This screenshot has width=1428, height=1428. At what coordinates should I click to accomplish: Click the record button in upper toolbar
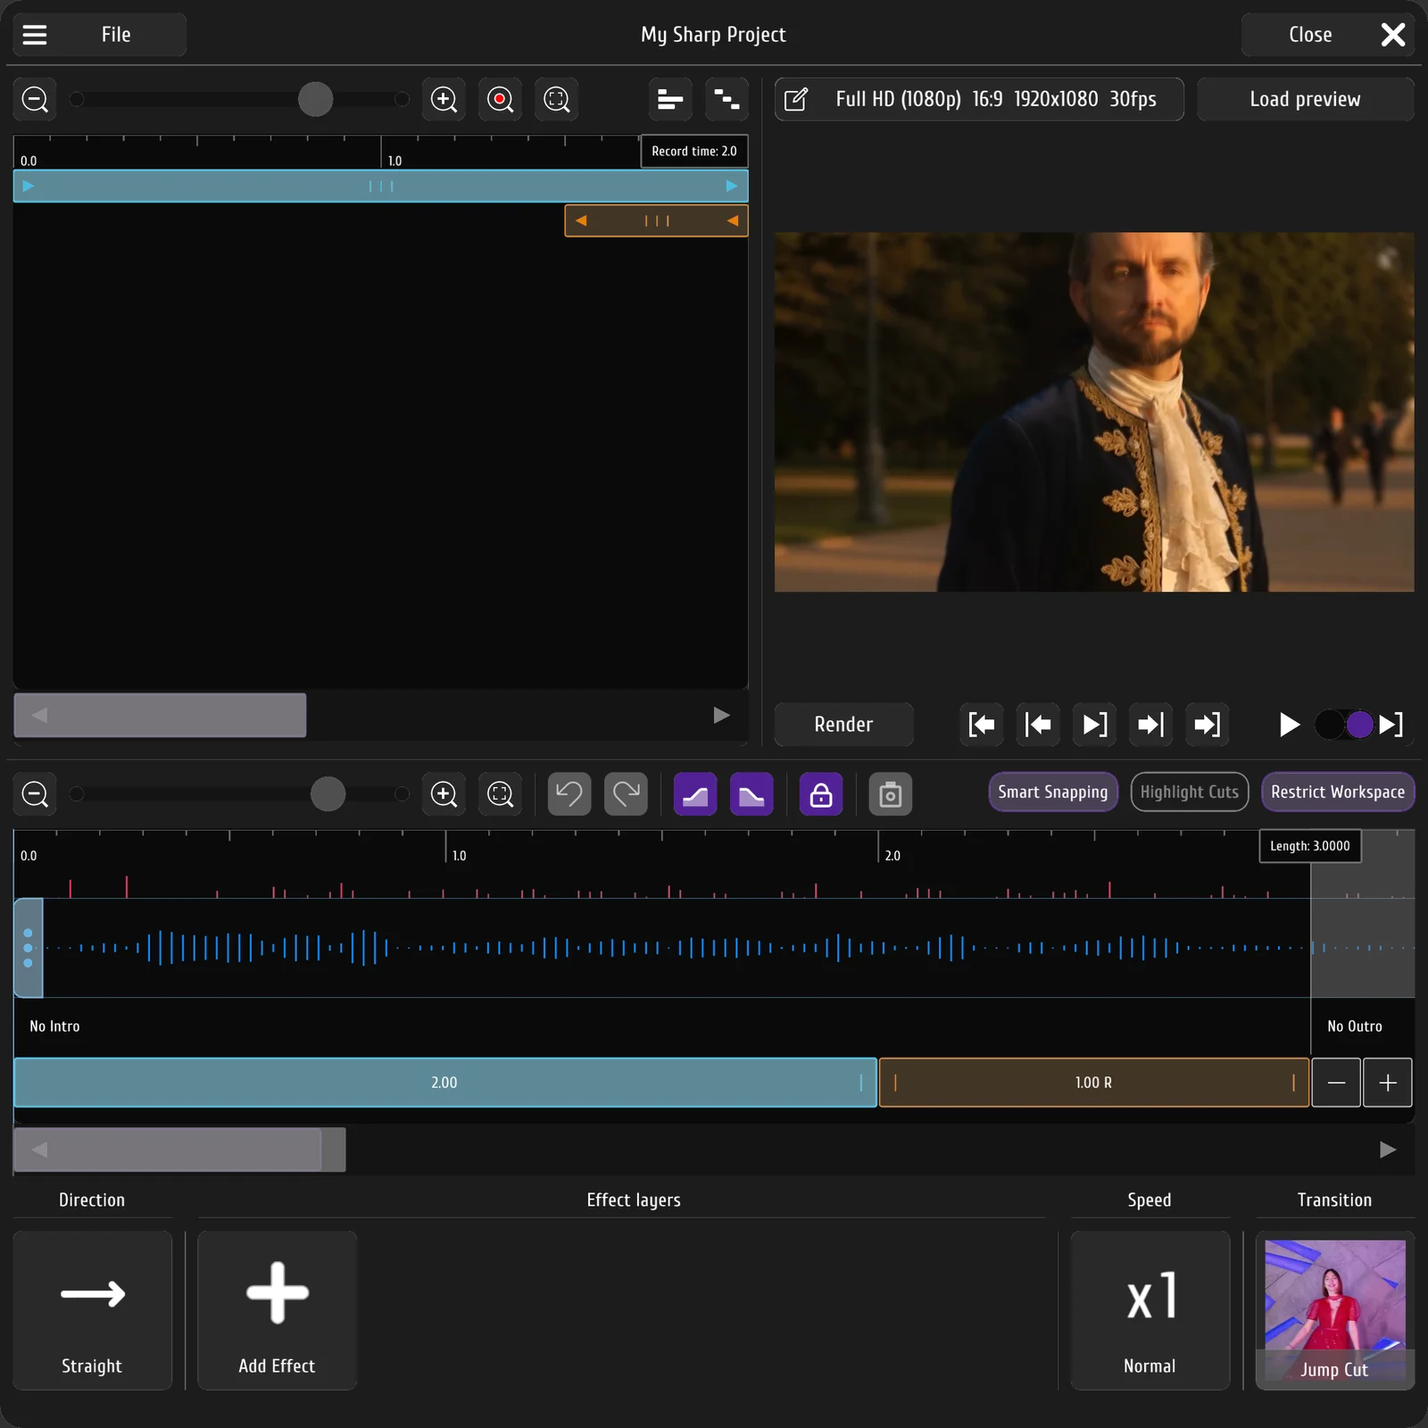pyautogui.click(x=501, y=99)
